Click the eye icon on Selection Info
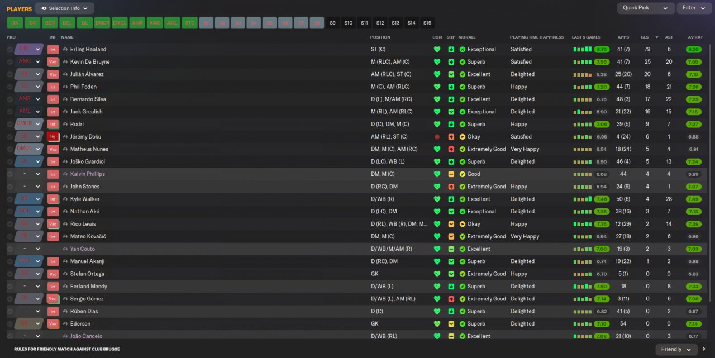The image size is (715, 358). 44,8
